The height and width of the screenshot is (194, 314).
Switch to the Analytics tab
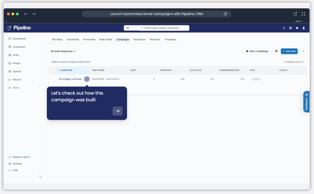pos(155,40)
